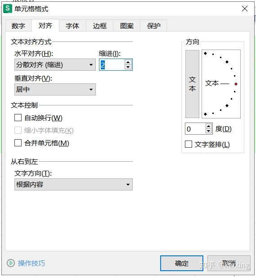Click the play icon beside 操作技巧
256x277 pixels.
11,263
